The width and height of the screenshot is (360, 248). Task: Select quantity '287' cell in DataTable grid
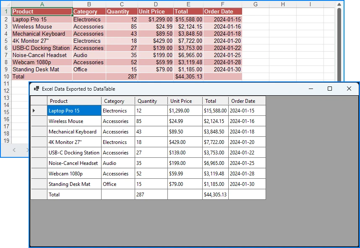click(151, 194)
